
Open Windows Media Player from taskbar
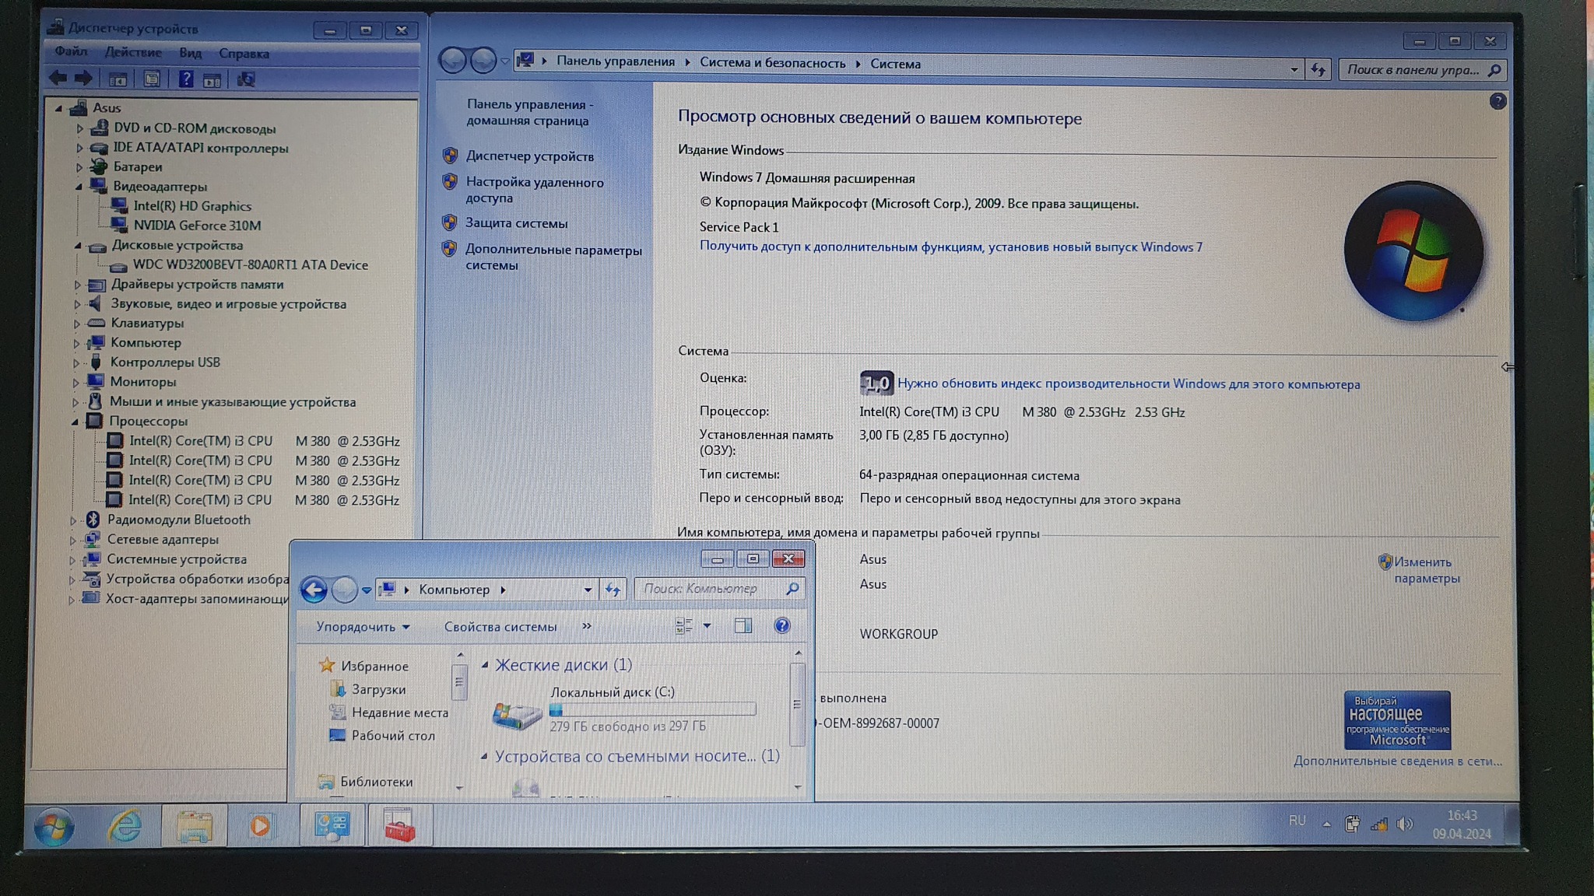point(260,825)
